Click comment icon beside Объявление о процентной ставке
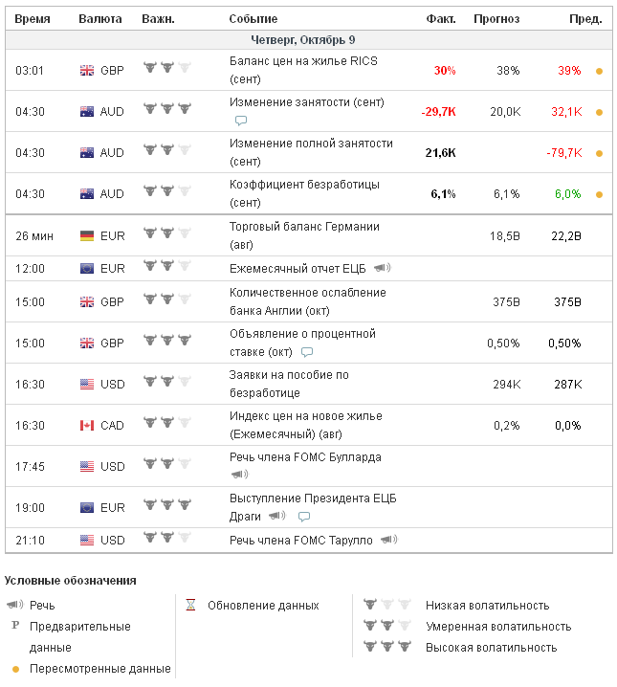 pyautogui.click(x=307, y=352)
